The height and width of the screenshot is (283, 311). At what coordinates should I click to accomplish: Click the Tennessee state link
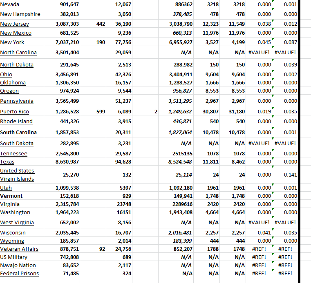14,153
